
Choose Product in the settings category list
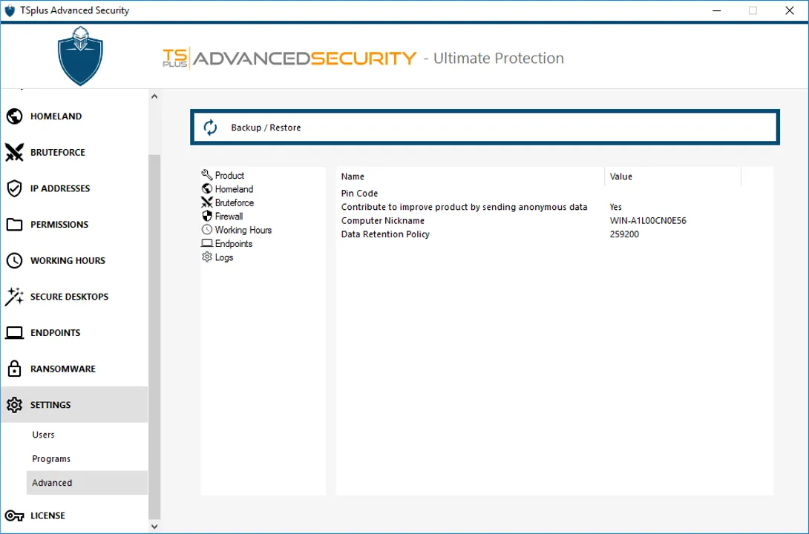click(x=229, y=176)
